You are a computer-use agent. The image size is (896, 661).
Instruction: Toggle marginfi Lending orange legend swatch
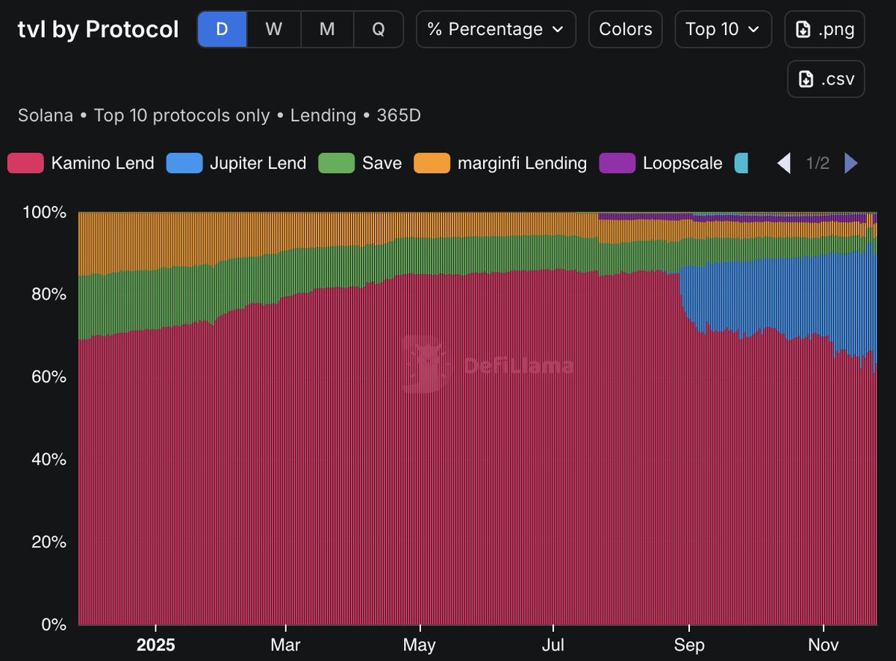(x=432, y=163)
